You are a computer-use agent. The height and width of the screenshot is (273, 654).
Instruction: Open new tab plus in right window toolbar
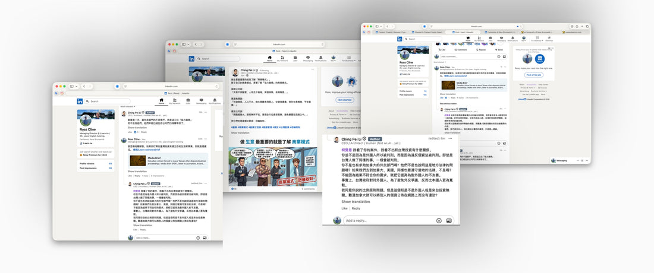(582, 26)
